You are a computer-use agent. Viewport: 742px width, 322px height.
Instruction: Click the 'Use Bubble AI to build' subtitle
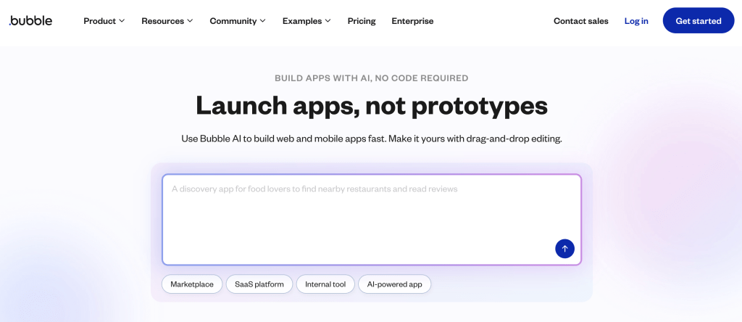coord(372,139)
